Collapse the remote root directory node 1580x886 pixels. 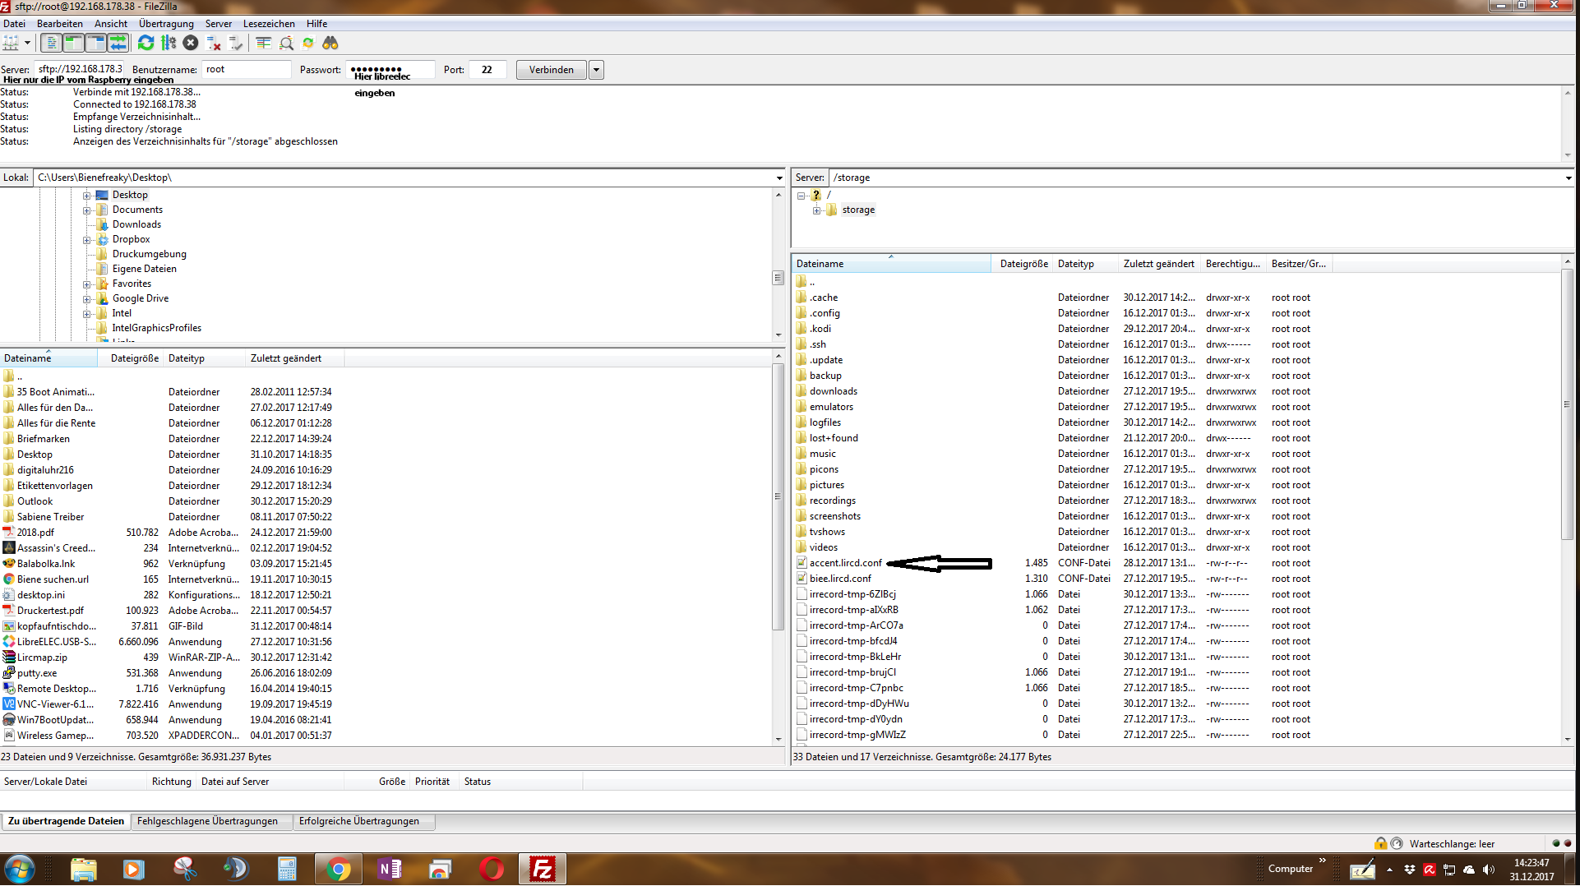801,196
